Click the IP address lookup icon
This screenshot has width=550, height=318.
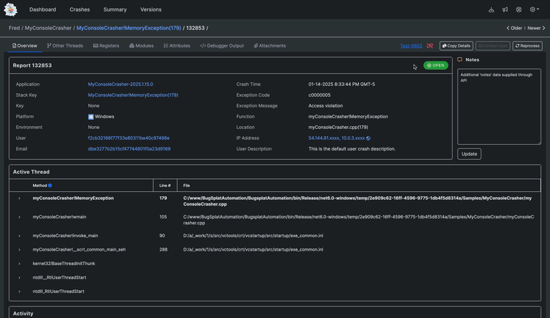point(368,138)
